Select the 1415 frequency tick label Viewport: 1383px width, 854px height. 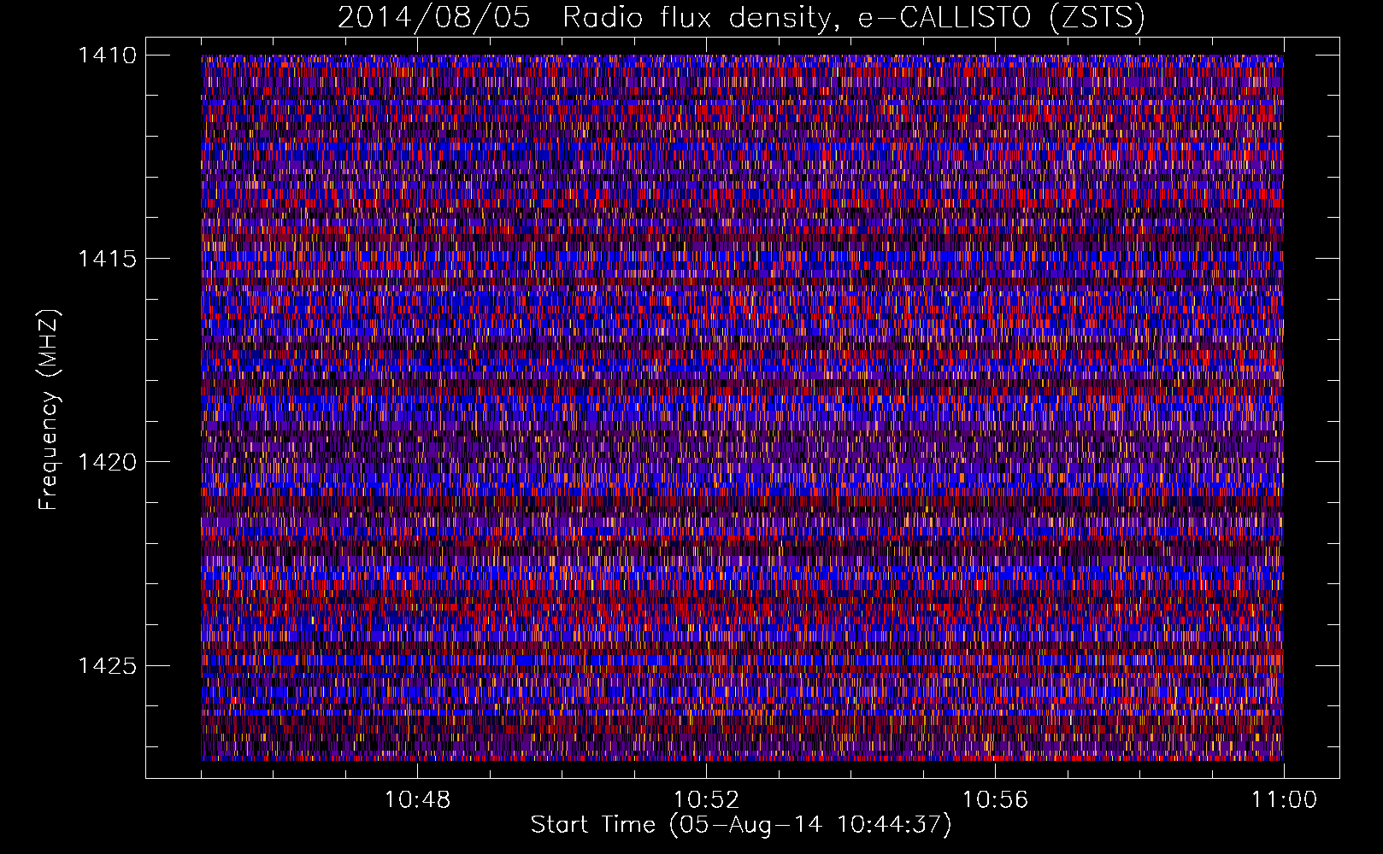[x=107, y=259]
